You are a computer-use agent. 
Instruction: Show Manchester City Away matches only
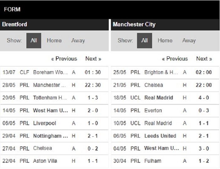coord(189,41)
